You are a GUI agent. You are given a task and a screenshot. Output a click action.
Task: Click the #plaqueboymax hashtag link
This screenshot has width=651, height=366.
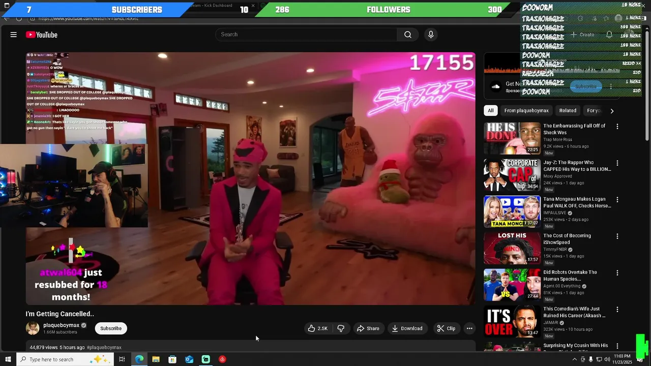click(104, 348)
